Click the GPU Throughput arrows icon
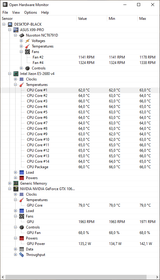The height and width of the screenshot is (280, 160). click(22, 255)
